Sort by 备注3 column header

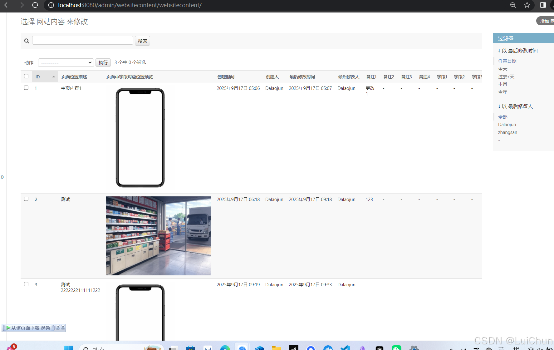(x=406, y=77)
